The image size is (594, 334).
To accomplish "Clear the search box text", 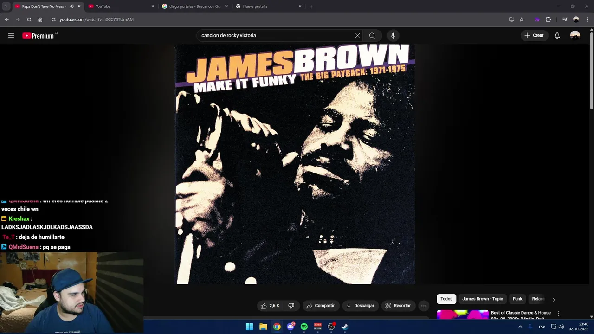I will click(x=357, y=35).
